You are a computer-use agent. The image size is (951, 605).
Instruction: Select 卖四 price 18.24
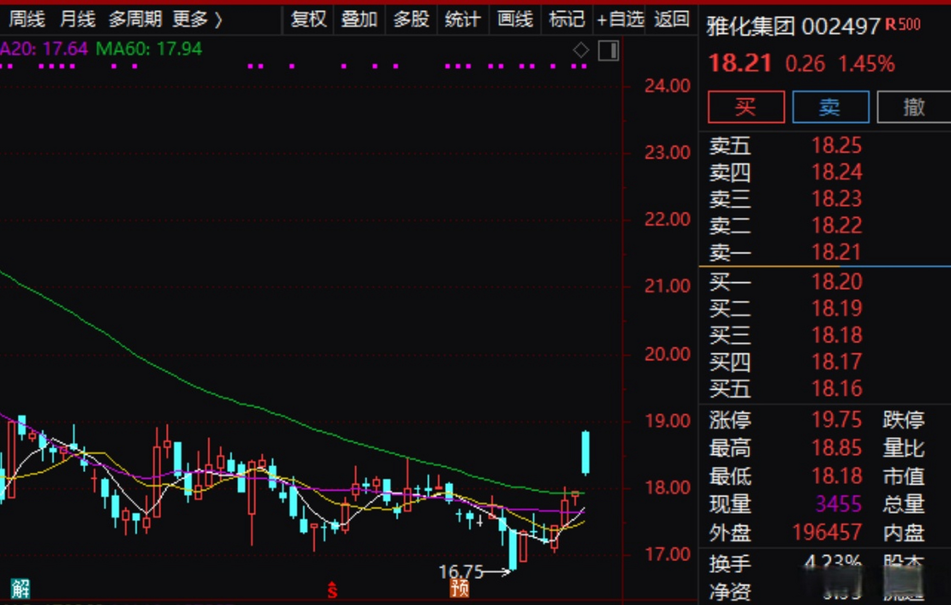[x=837, y=172]
